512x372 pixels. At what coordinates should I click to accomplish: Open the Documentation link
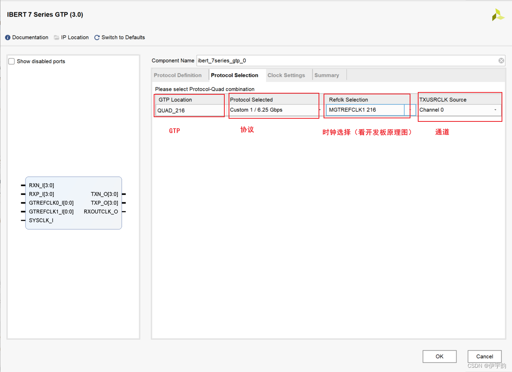[x=30, y=38]
